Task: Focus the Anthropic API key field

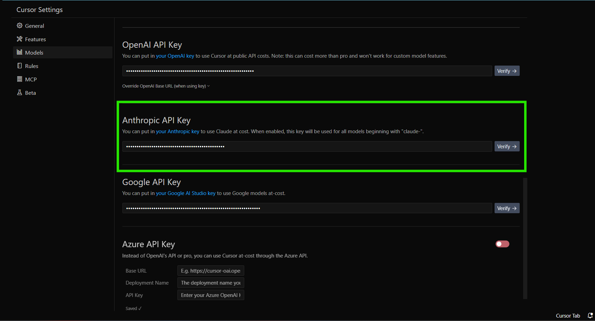Action: coord(307,146)
